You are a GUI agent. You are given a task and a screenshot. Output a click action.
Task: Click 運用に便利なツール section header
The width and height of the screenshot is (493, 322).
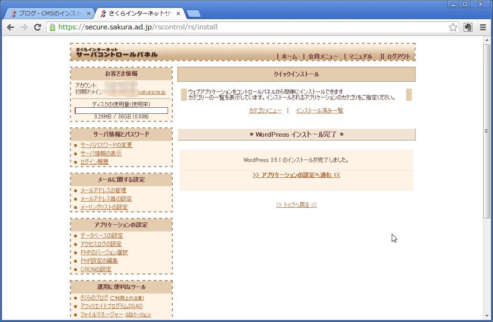tap(121, 287)
